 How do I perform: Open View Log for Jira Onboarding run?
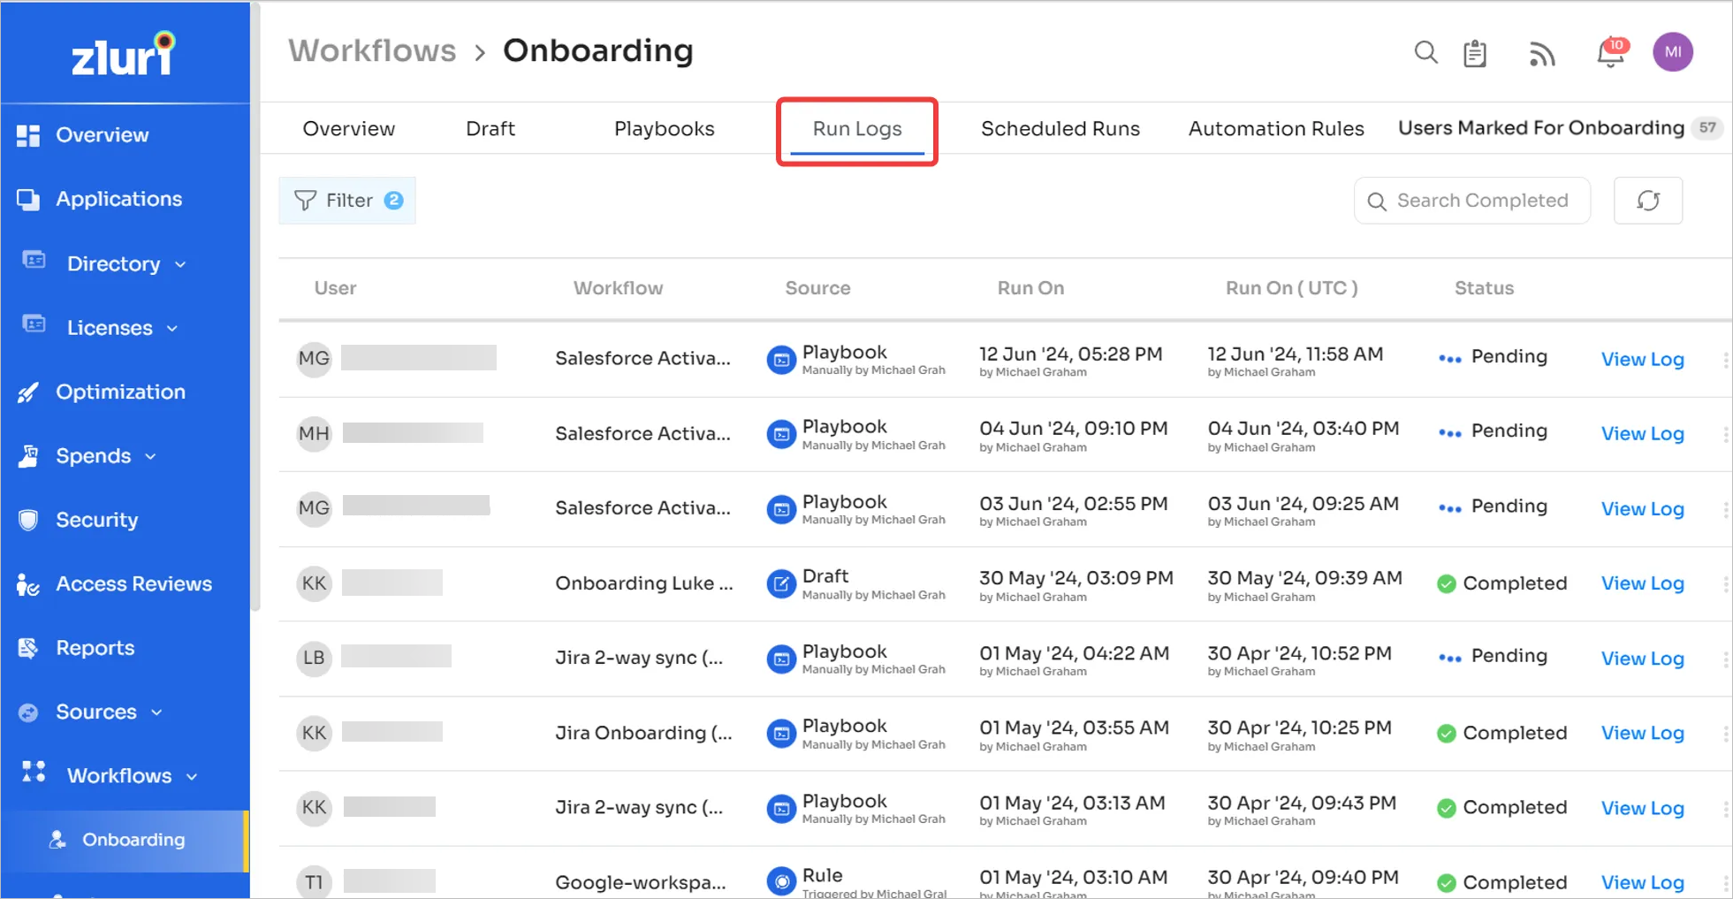coord(1642,732)
